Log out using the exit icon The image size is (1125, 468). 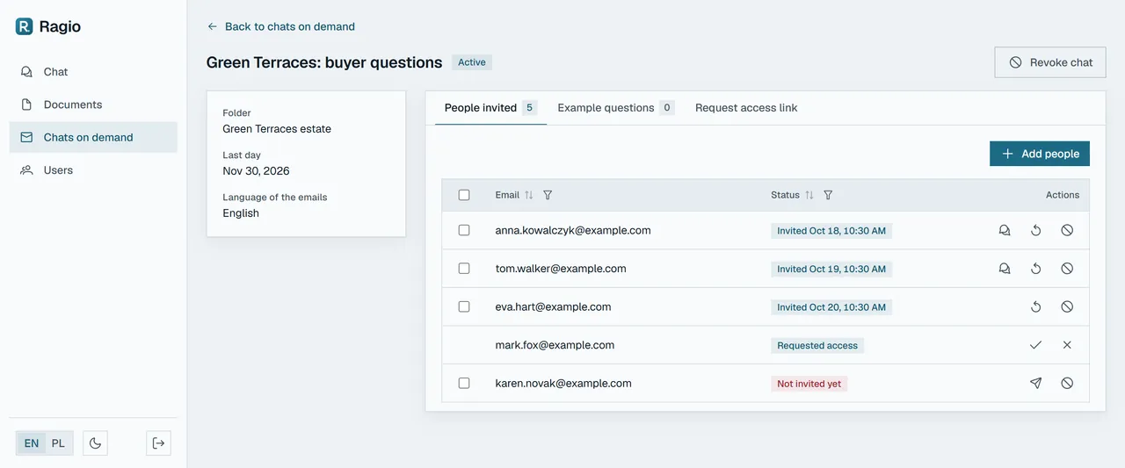(158, 443)
